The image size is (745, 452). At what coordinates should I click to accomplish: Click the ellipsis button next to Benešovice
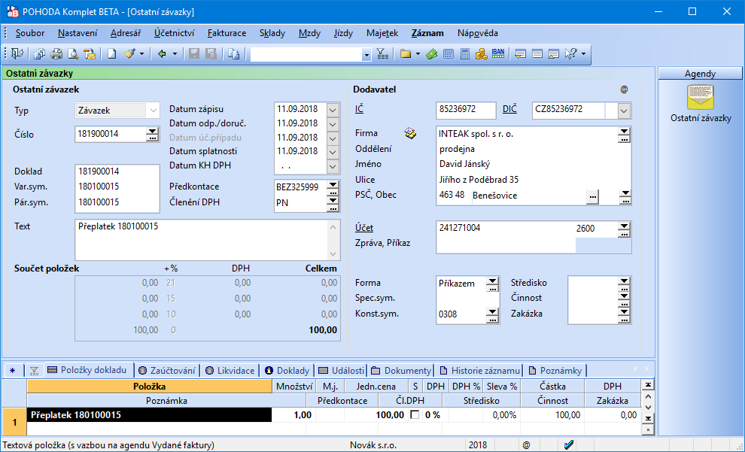pyautogui.click(x=592, y=196)
